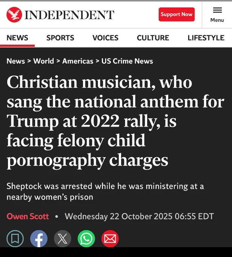Click the Independent wordmark text
Screen dimensions: 232x257
(69, 15)
